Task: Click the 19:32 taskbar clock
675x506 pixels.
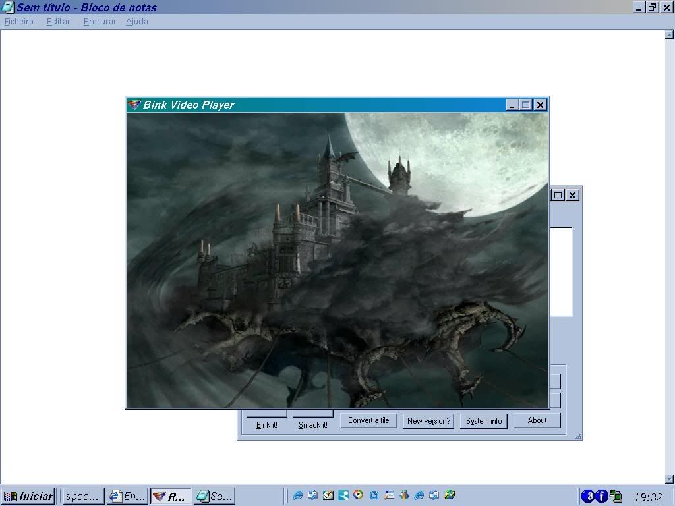Action: [648, 497]
